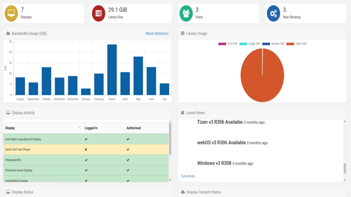351x197 pixels.
Task: Click the blue Now Showing gears icon
Action: pyautogui.click(x=273, y=13)
